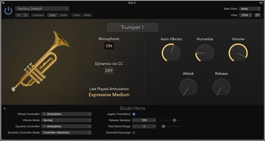Open the Side Chain dropdown
The image size is (265, 141).
250,9
